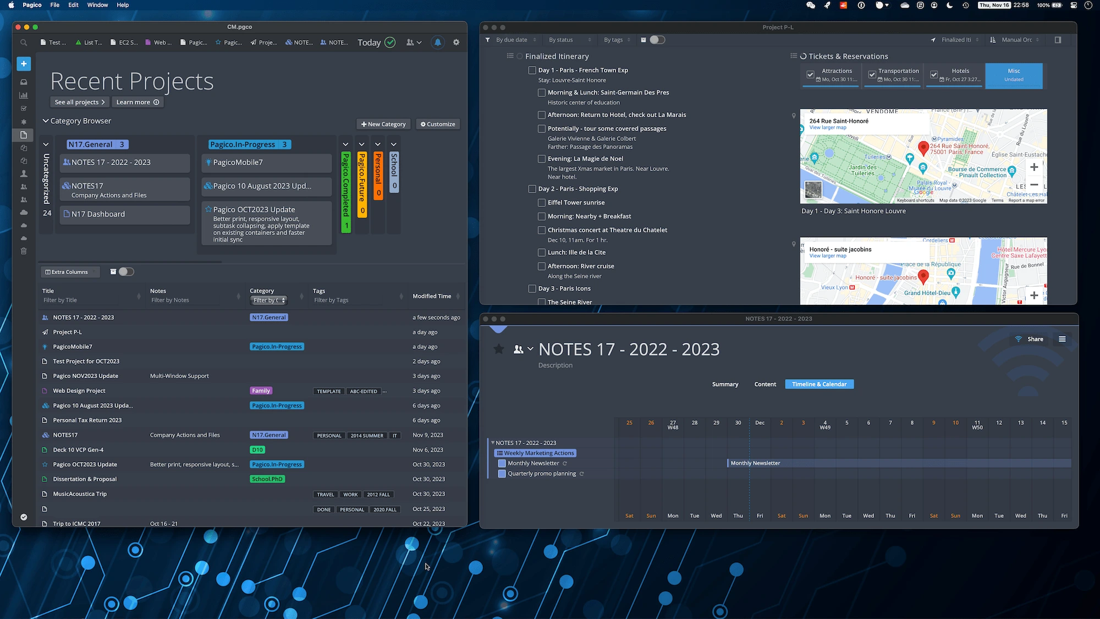Click the notification bell icon
Screen dimensions: 1100x619
click(x=438, y=42)
